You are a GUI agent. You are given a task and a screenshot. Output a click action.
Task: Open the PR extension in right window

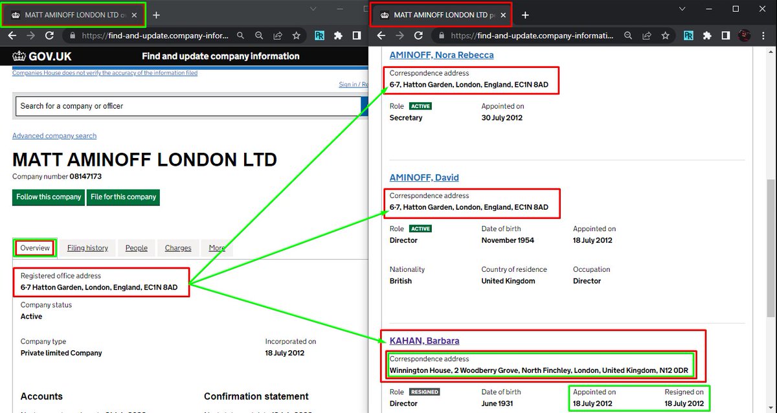tap(688, 36)
